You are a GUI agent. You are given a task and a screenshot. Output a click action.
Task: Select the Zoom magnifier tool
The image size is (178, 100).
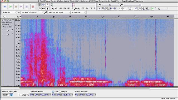tap(39, 9)
